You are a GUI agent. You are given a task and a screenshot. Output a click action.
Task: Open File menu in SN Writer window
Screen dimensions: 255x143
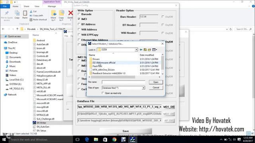click(66, 36)
